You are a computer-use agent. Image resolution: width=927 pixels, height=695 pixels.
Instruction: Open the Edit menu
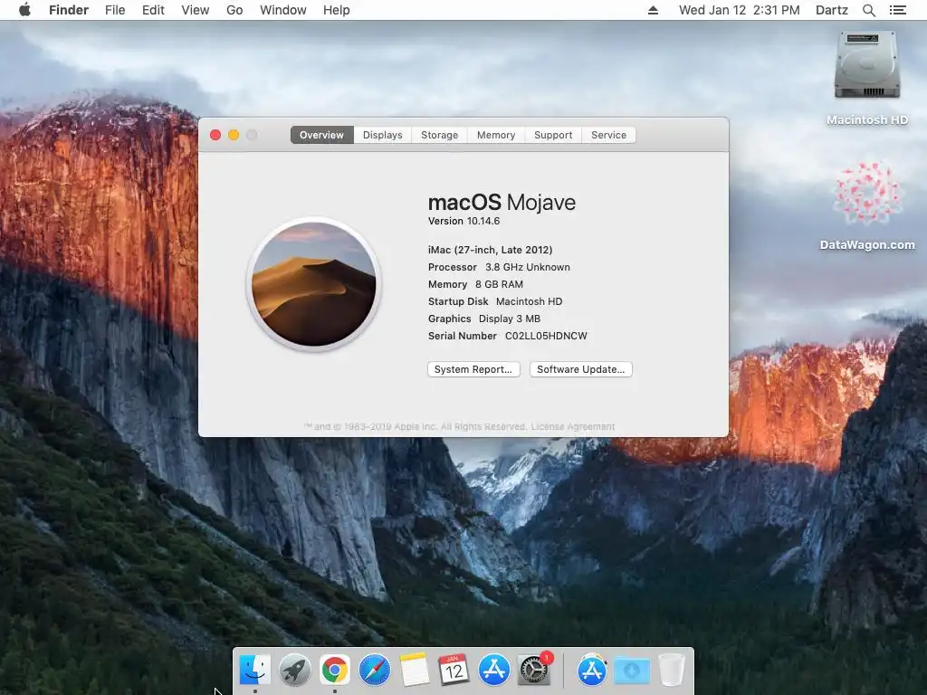coord(153,10)
